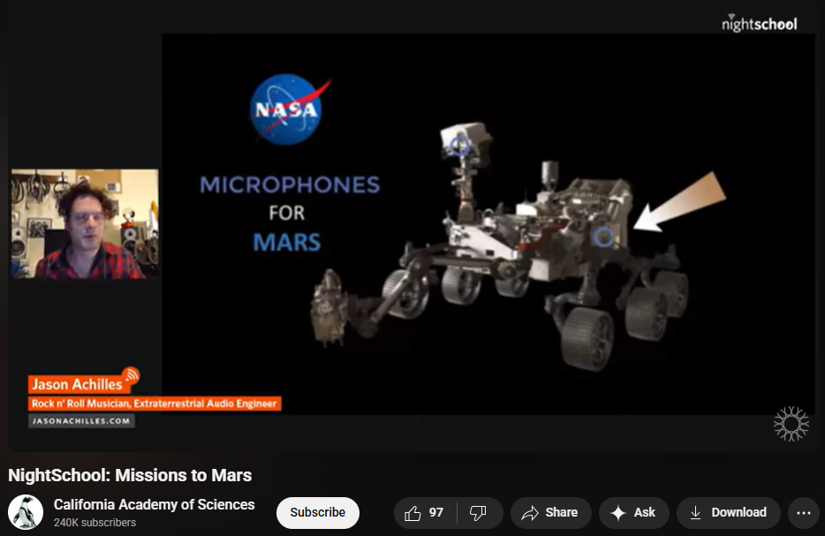Download the video for offline viewing
Viewport: 825px width, 536px height.
(728, 513)
